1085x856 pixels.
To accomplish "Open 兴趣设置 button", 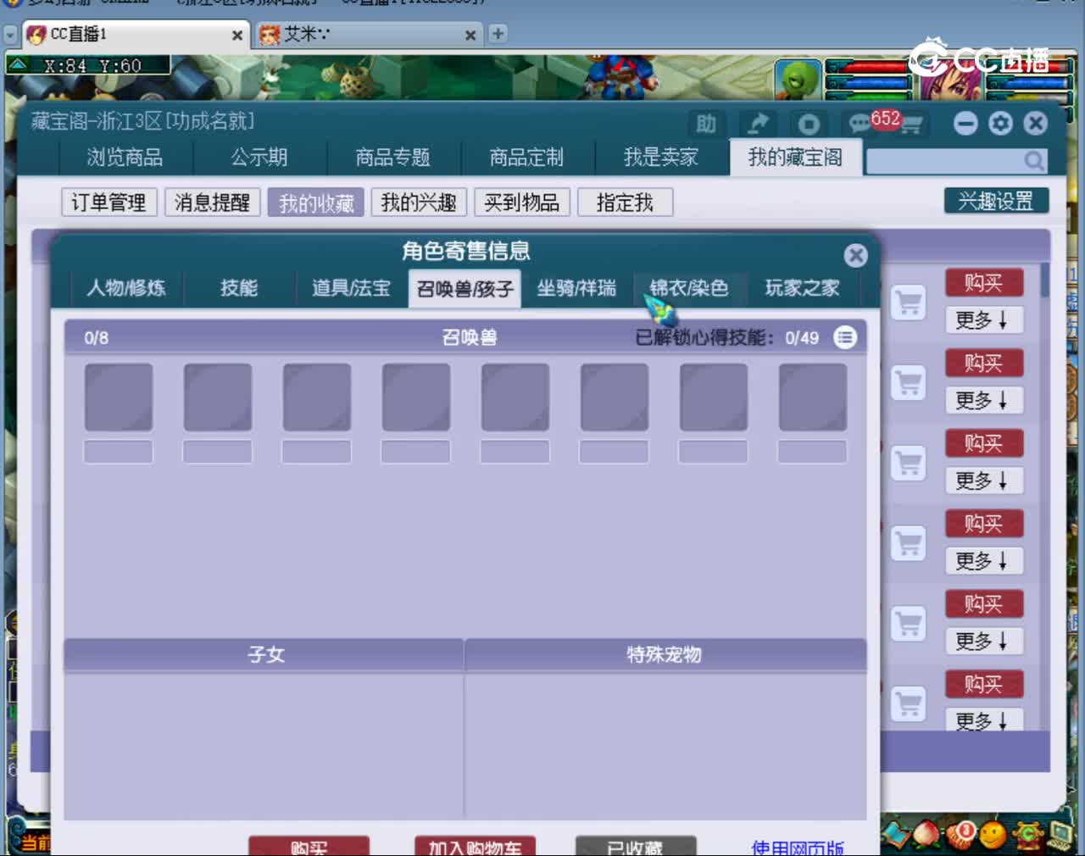I will point(996,201).
